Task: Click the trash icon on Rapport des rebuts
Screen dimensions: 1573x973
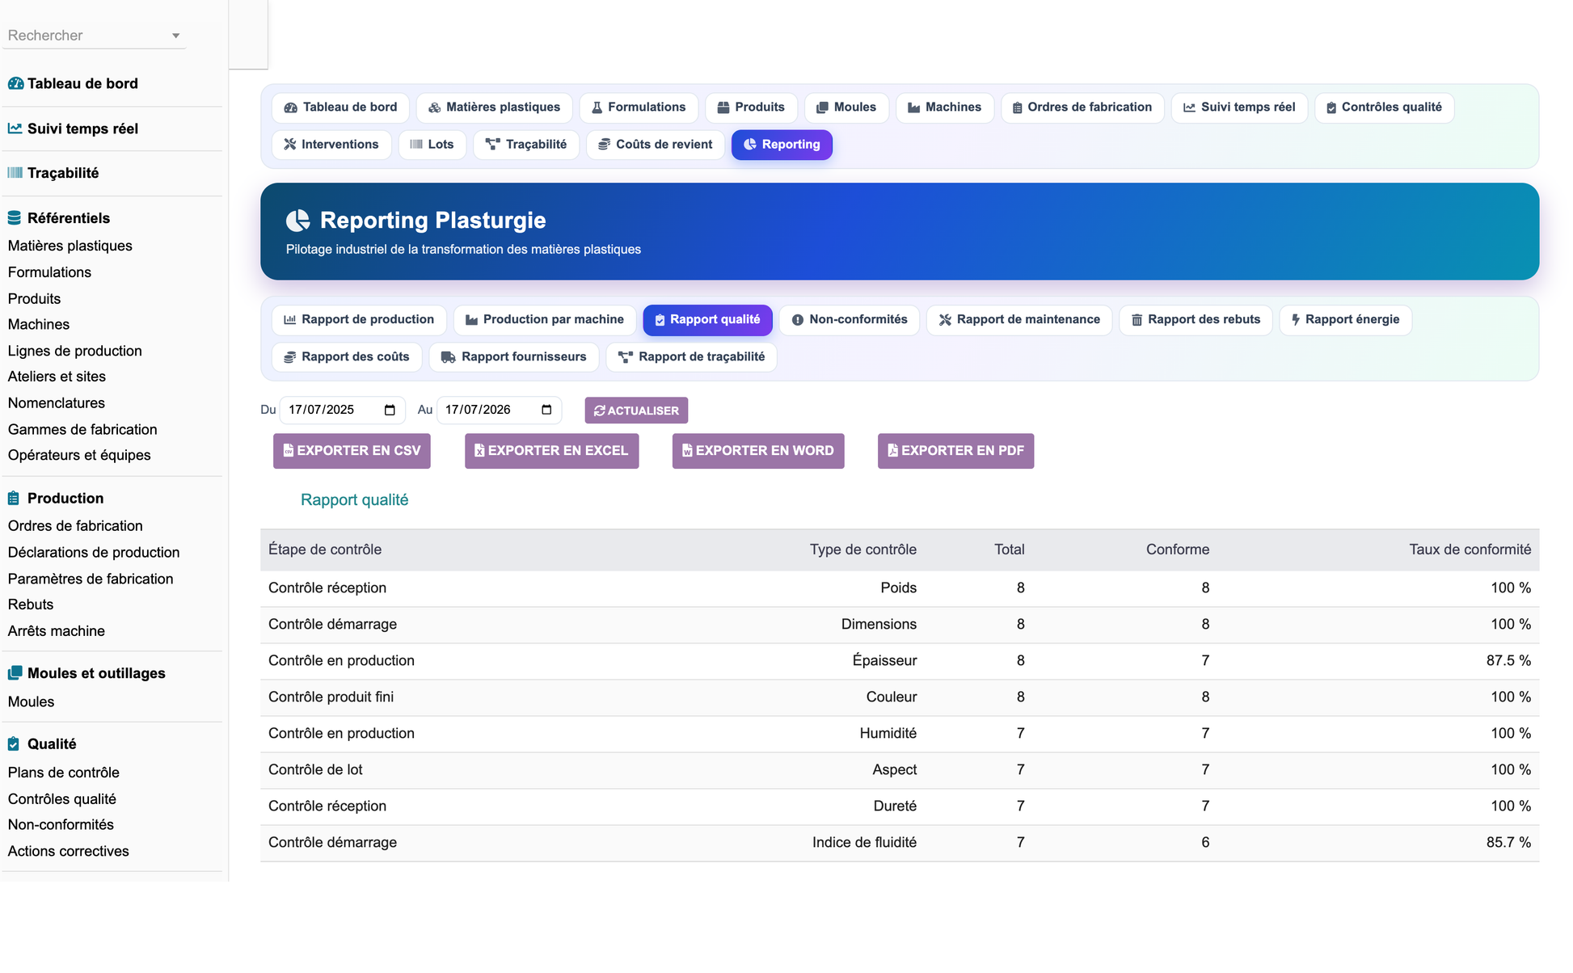Action: tap(1137, 320)
